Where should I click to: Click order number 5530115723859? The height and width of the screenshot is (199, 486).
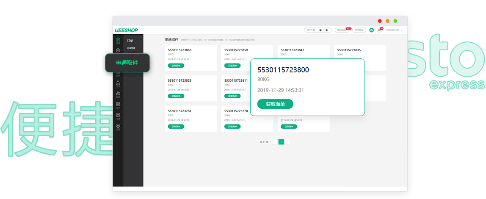click(236, 50)
